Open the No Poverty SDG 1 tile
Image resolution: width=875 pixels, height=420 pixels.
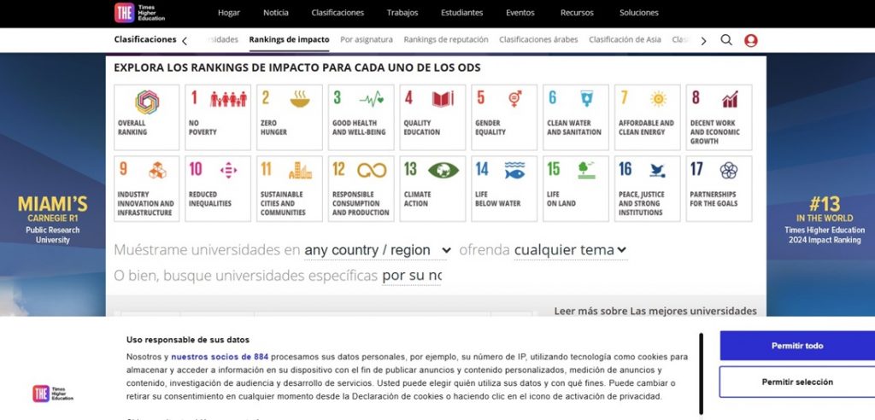[218, 117]
